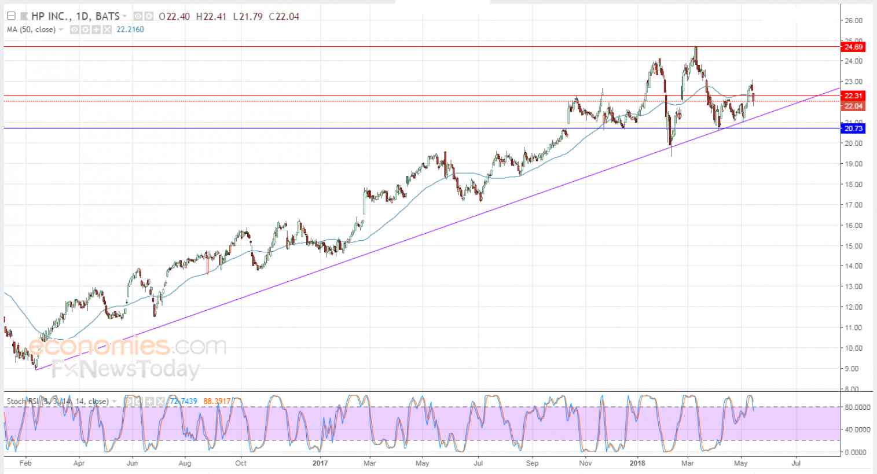Click the 26.00 price axis label
Viewport: 877px width, 474px height.
[854, 21]
